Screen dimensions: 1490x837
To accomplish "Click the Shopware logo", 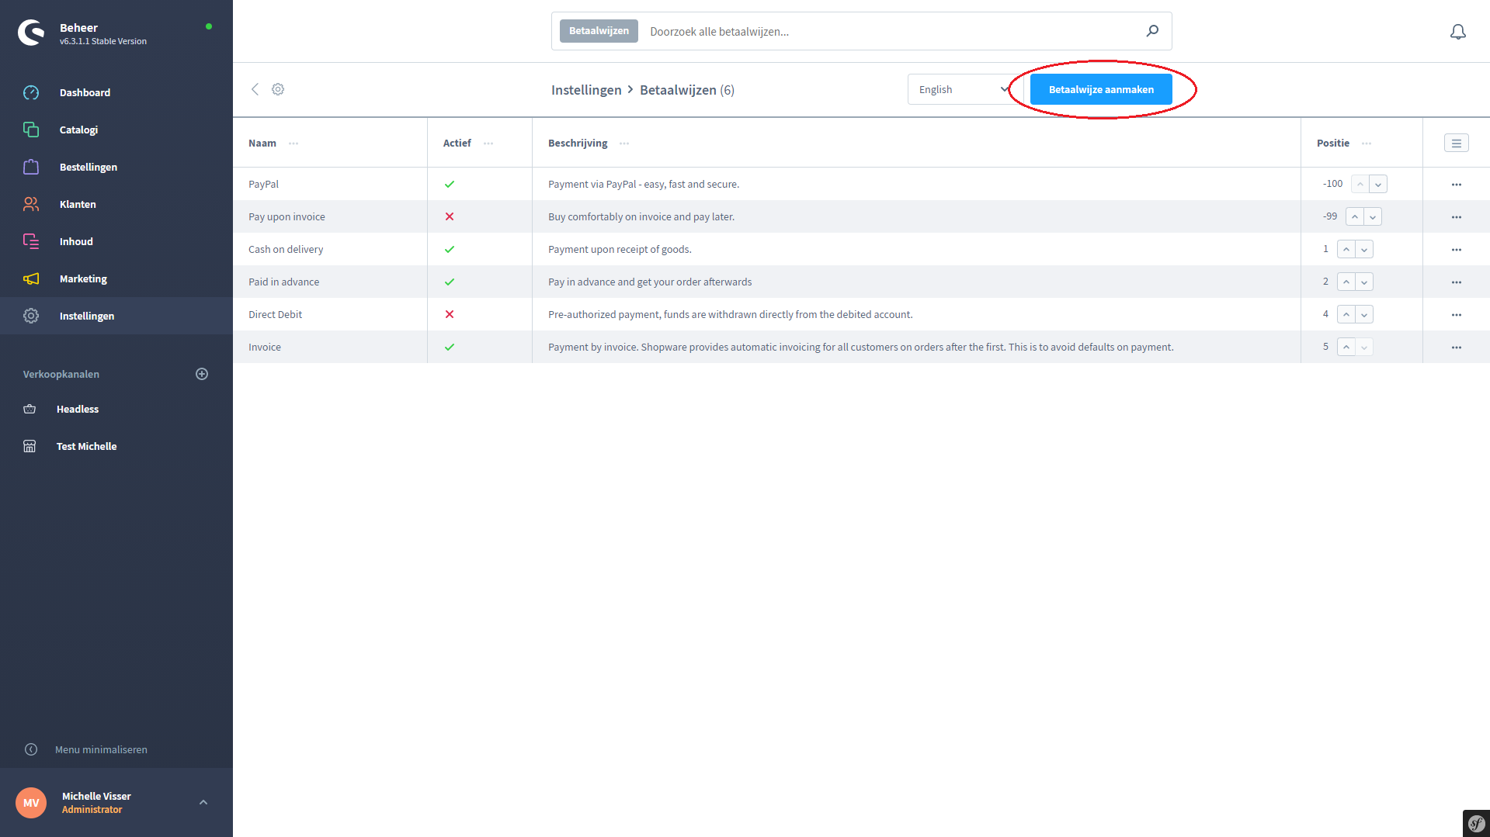I will pyautogui.click(x=31, y=33).
